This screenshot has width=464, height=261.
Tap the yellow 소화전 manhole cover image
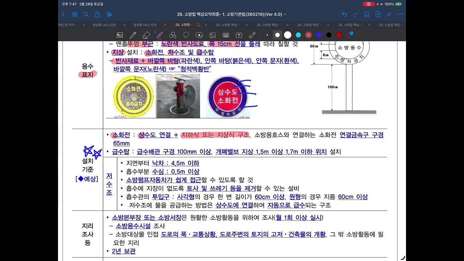133,96
